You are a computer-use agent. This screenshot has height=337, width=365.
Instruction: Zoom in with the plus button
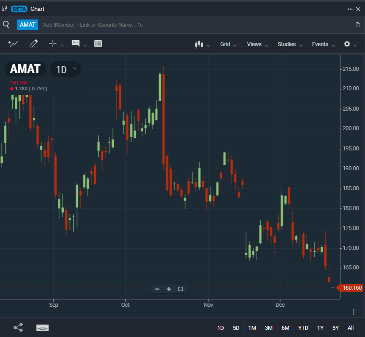(x=169, y=289)
